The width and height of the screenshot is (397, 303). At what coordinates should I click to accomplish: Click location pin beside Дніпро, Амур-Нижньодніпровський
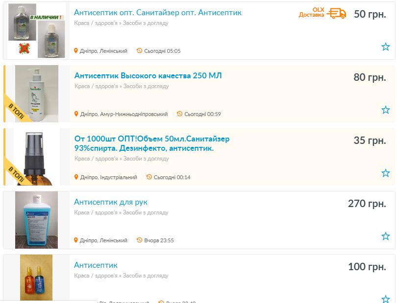[x=76, y=114]
